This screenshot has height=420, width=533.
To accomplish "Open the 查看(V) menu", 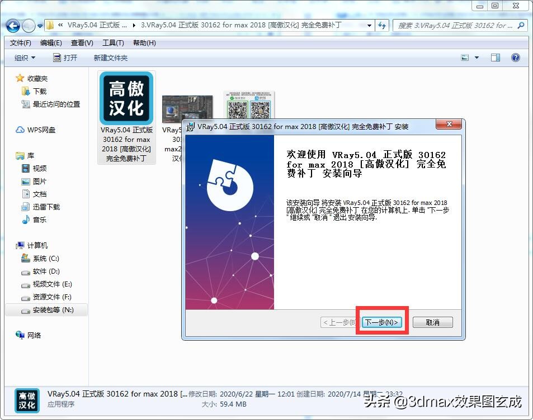I will pyautogui.click(x=82, y=43).
